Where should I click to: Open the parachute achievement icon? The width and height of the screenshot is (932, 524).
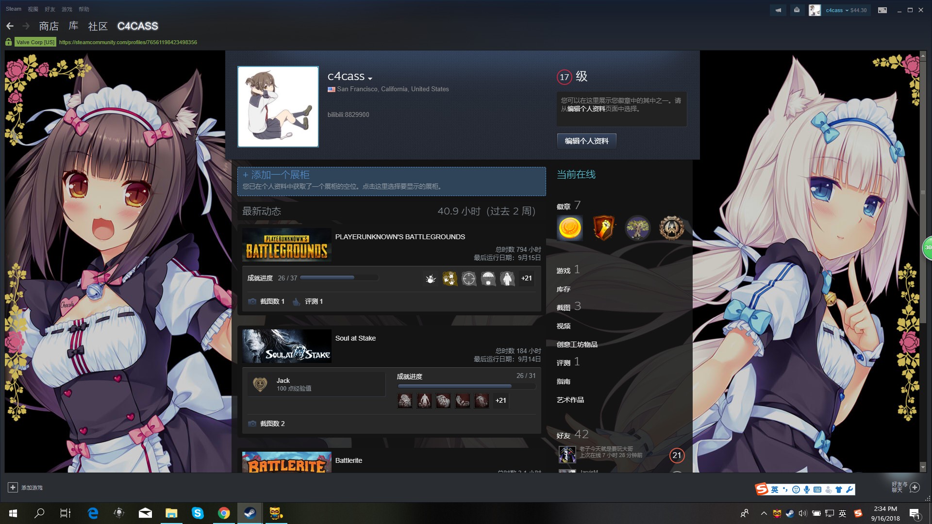tap(488, 278)
